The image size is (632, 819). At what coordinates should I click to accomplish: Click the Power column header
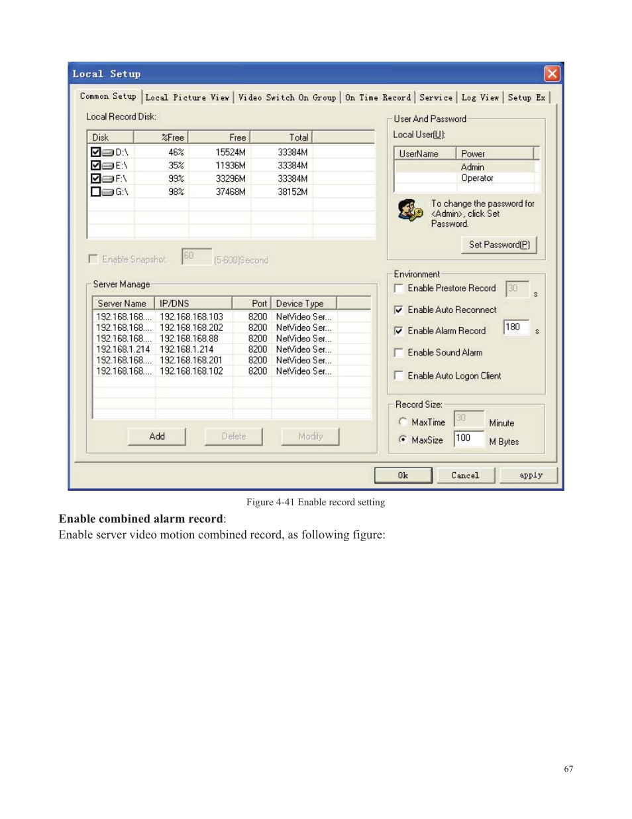[x=495, y=154]
